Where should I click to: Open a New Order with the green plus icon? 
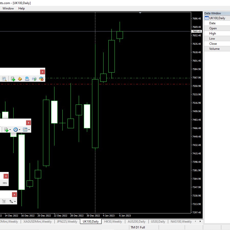(13, 79)
